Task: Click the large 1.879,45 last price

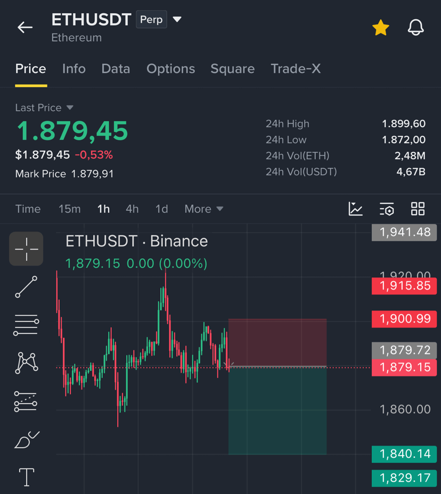Action: coord(72,131)
